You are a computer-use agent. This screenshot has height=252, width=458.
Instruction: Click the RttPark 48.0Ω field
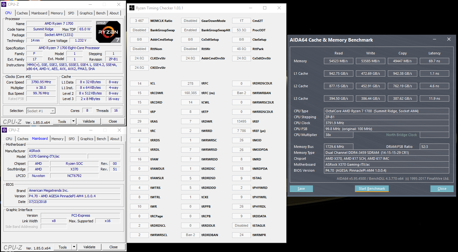[242, 49]
